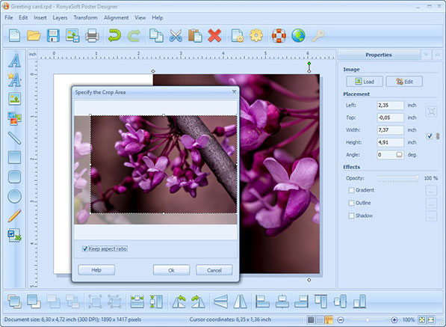
Task: Uncheck Keep aspect ratio checkbox
Action: pyautogui.click(x=84, y=248)
